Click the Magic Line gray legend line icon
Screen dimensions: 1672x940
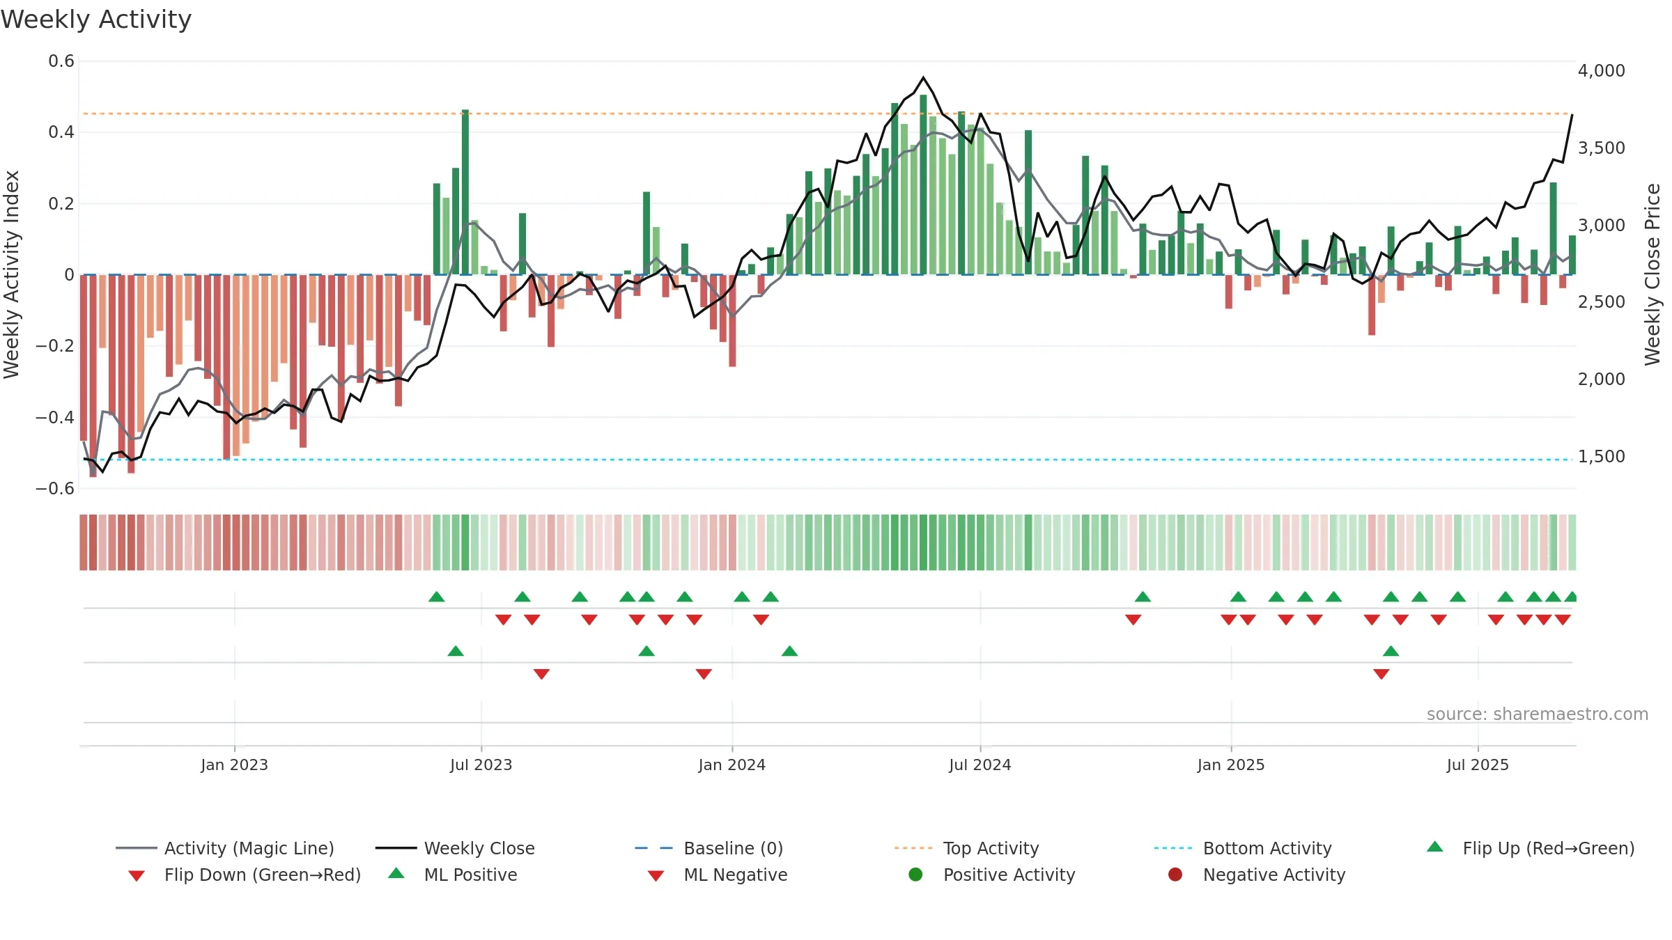point(136,848)
